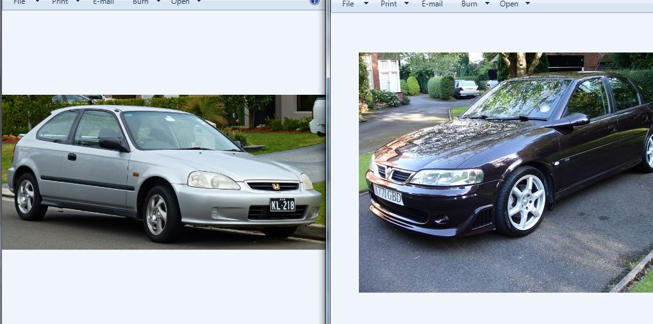The width and height of the screenshot is (653, 324).
Task: Expand Burn dropdown arrow in right window
Action: [x=487, y=3]
